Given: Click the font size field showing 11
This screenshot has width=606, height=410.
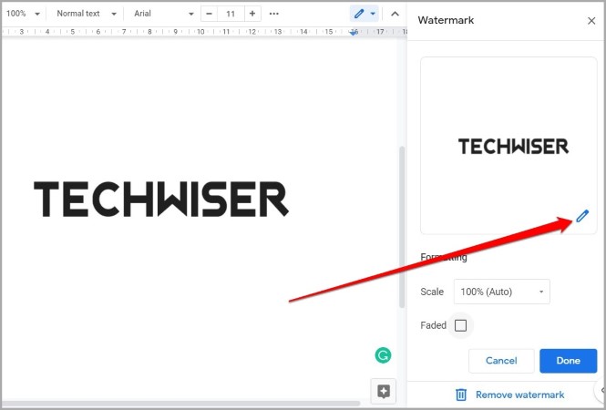Looking at the screenshot, I should pos(231,14).
